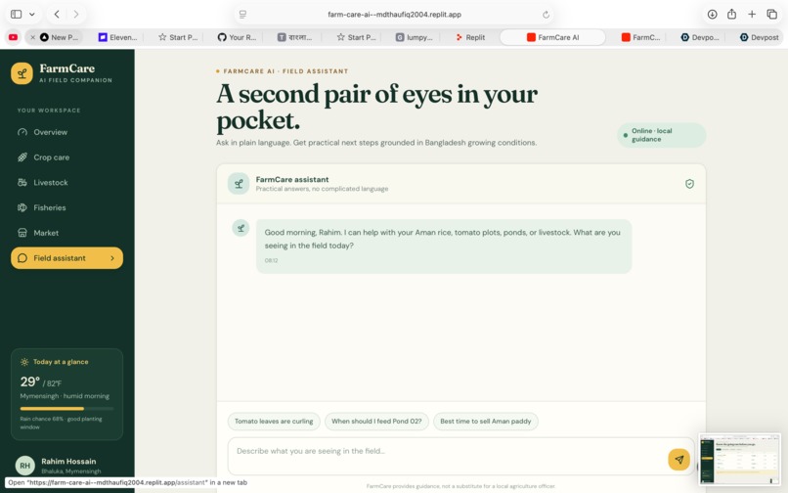Click the sprout avatar beside greeting message
Image resolution: width=788 pixels, height=493 pixels.
pyautogui.click(x=241, y=228)
